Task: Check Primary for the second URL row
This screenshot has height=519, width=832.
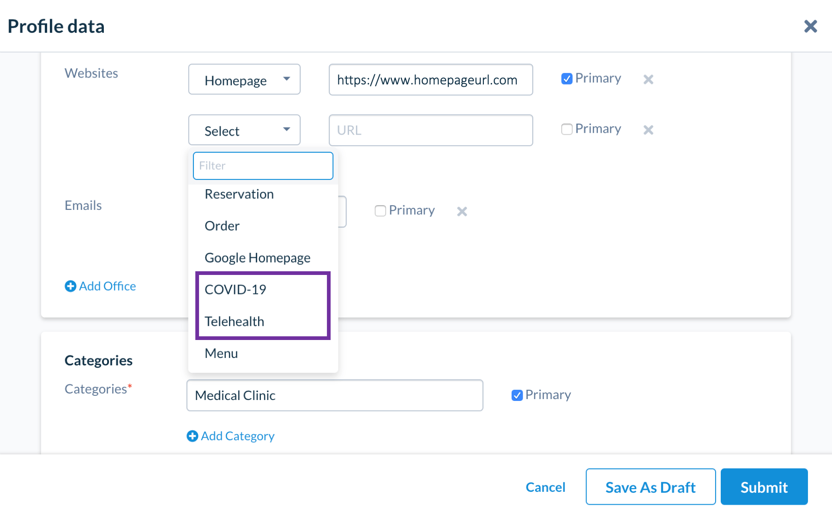Action: click(567, 129)
